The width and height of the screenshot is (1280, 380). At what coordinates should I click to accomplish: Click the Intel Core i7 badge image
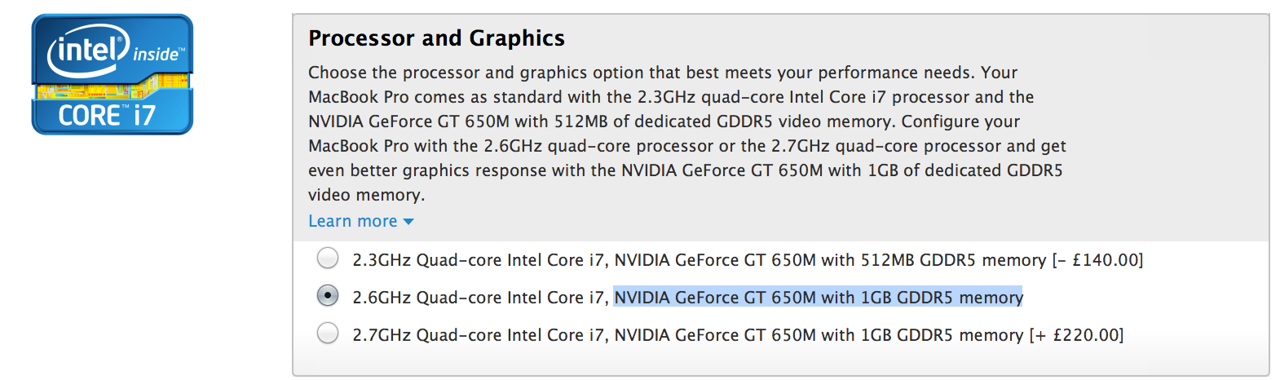tap(112, 75)
